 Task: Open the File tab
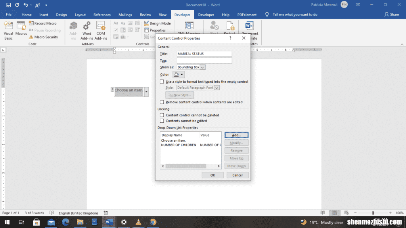click(x=9, y=15)
